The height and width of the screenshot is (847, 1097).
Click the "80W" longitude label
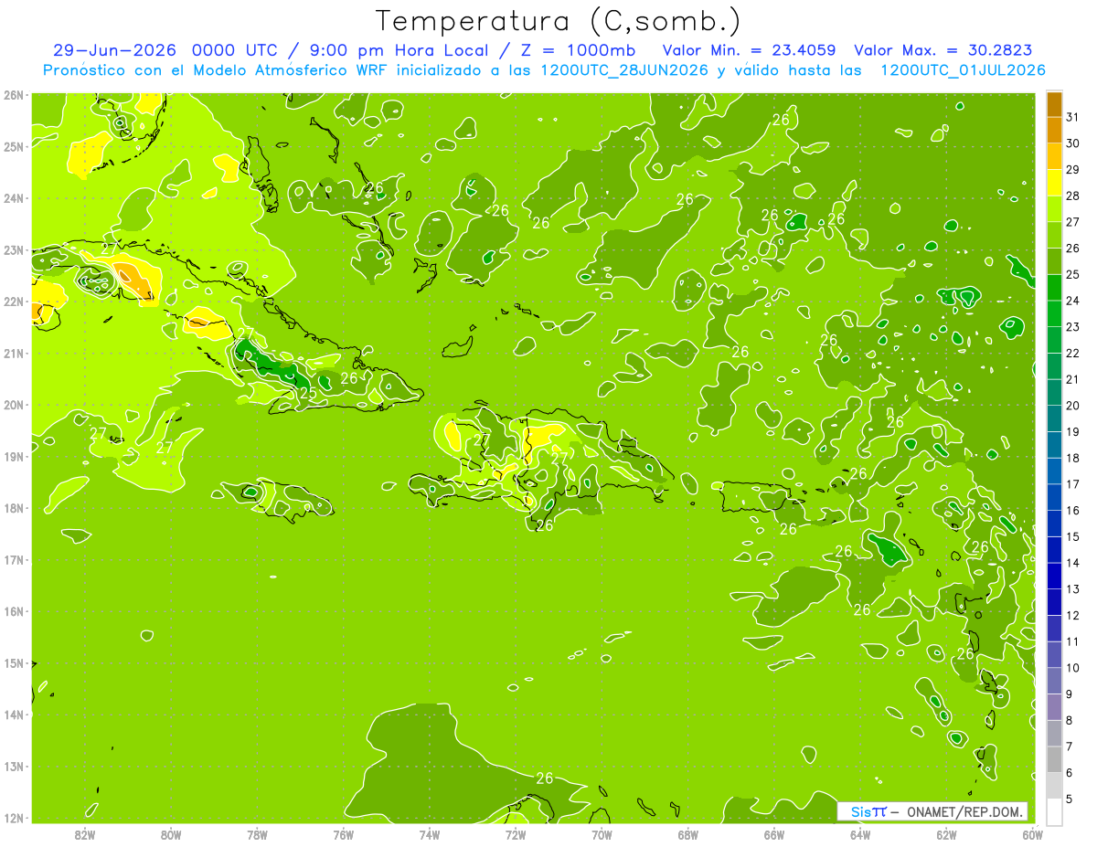[171, 833]
